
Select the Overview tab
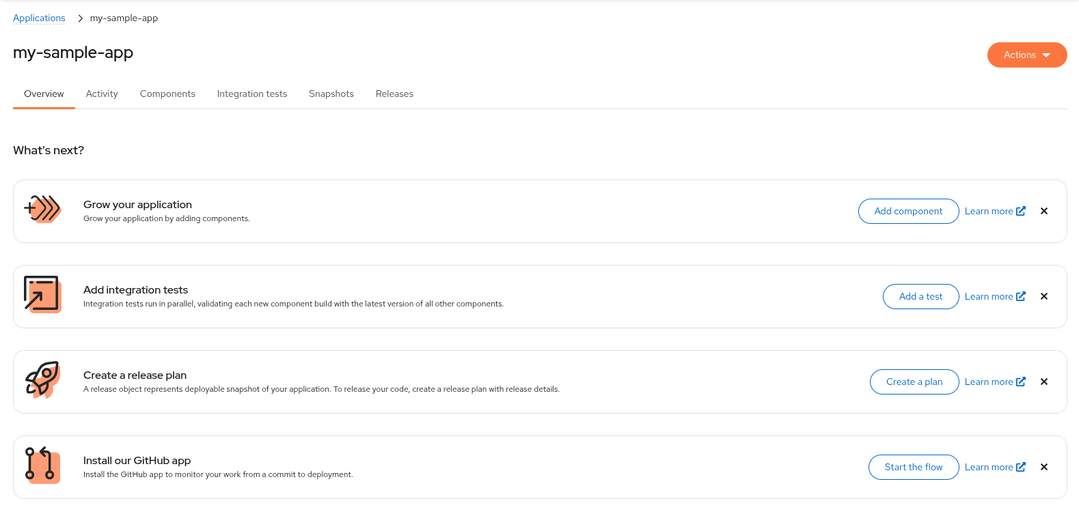(x=44, y=94)
